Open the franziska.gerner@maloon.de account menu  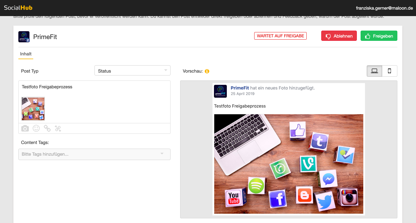(x=384, y=8)
